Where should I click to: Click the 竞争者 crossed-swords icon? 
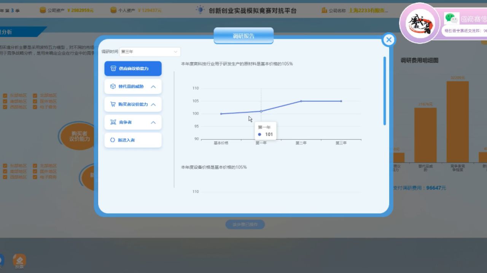112,122
